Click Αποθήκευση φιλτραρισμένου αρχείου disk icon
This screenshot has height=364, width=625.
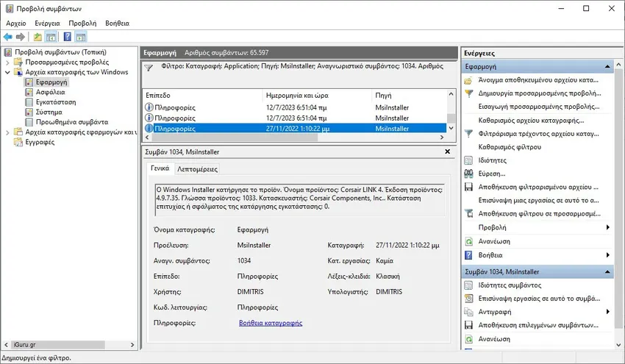[469, 187]
